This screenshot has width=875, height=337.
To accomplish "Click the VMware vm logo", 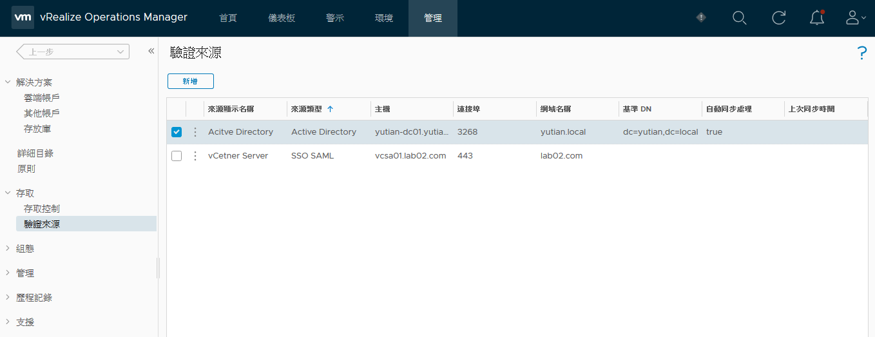I will tap(23, 18).
